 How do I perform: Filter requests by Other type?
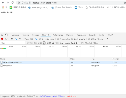click(96, 43)
